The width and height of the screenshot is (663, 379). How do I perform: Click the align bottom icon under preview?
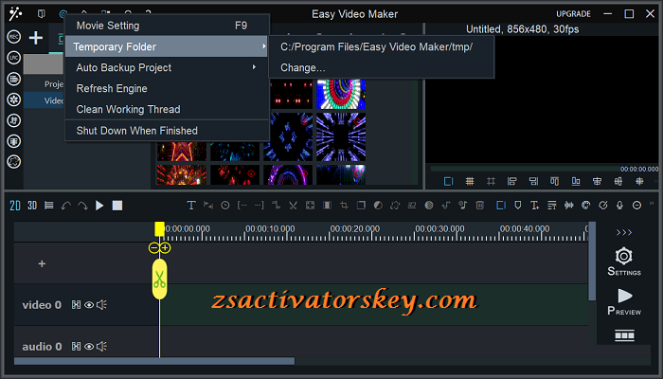point(576,182)
